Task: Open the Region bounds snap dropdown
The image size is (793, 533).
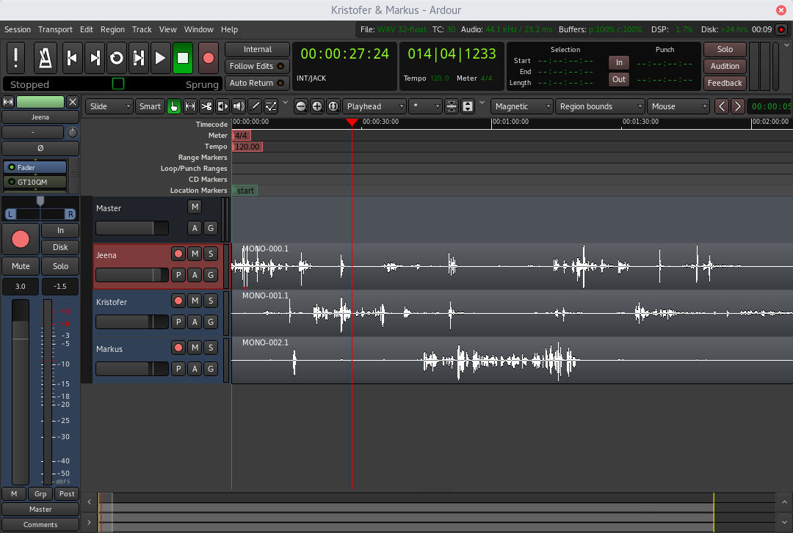Action: click(x=600, y=106)
